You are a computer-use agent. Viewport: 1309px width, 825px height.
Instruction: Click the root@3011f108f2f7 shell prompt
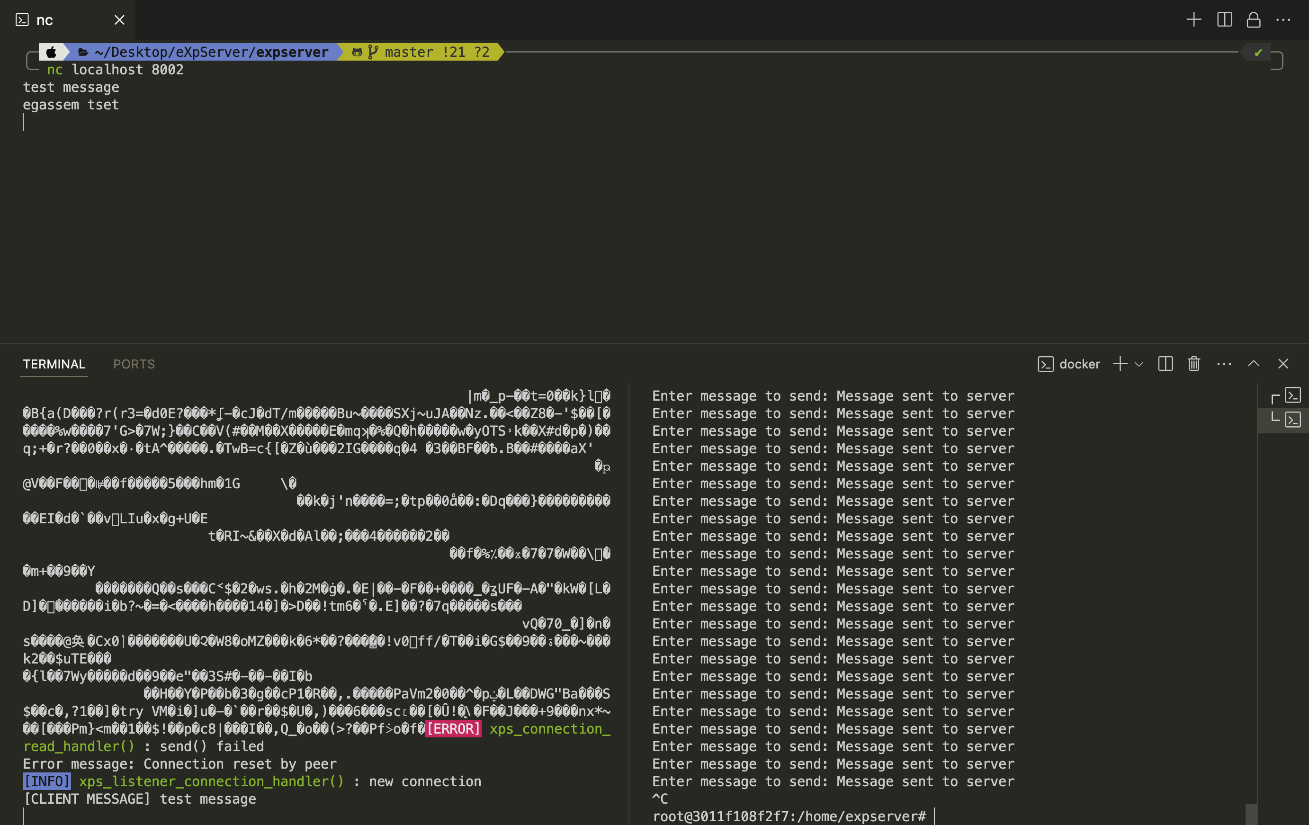(x=789, y=816)
